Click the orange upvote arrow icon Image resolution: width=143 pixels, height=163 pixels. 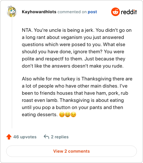[9, 137]
